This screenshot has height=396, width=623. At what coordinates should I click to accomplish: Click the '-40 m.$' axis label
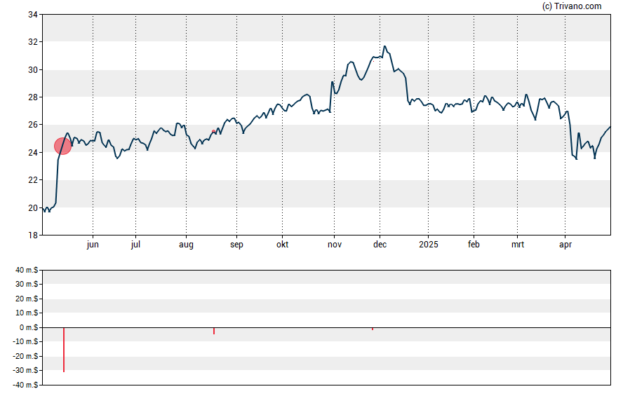pos(25,385)
